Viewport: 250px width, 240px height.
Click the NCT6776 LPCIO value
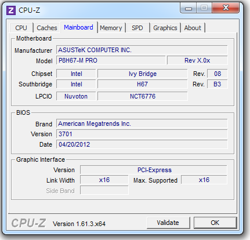click(143, 96)
